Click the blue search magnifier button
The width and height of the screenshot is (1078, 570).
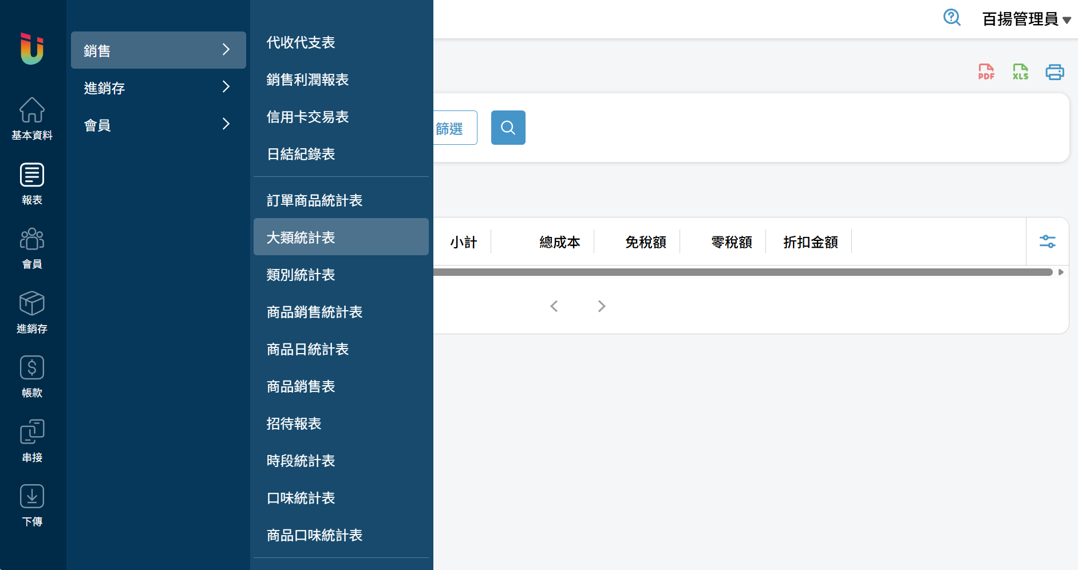click(508, 128)
